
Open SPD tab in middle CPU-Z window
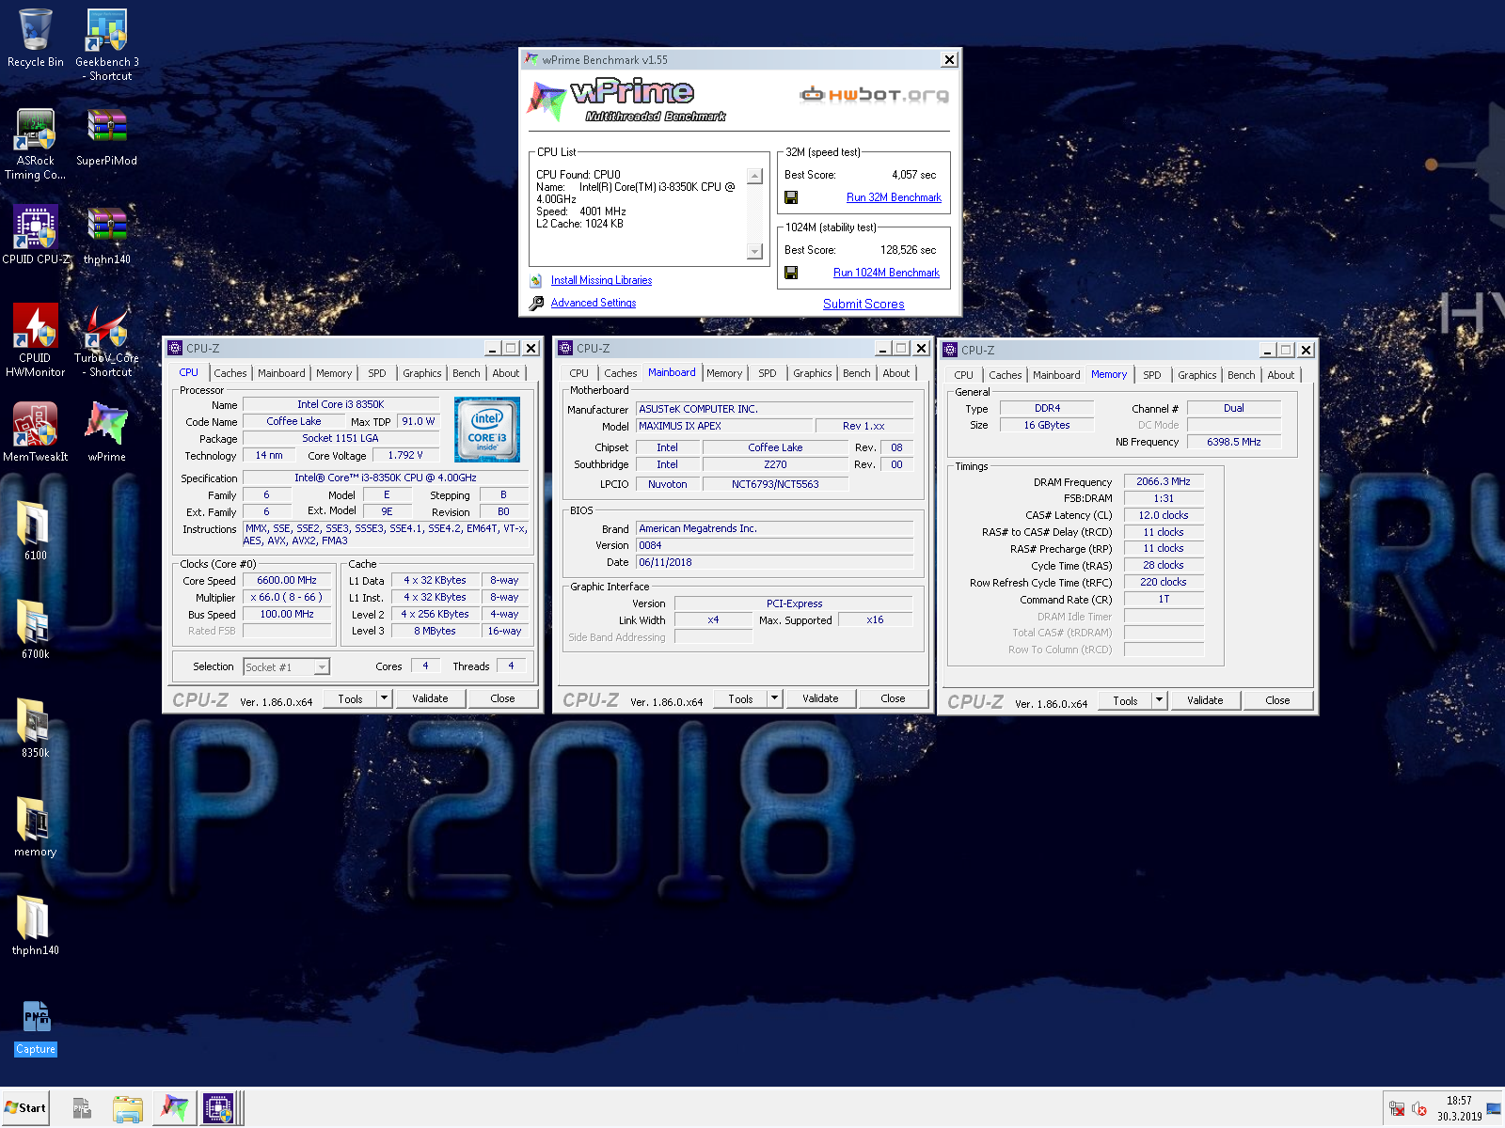click(768, 373)
